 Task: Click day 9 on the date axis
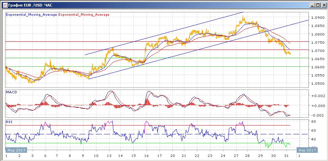83,156
